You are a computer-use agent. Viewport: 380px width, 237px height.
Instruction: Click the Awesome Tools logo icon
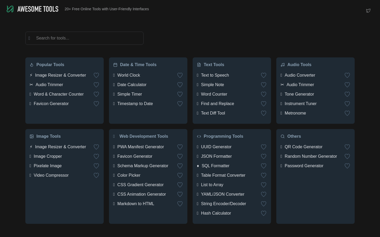tap(10, 9)
